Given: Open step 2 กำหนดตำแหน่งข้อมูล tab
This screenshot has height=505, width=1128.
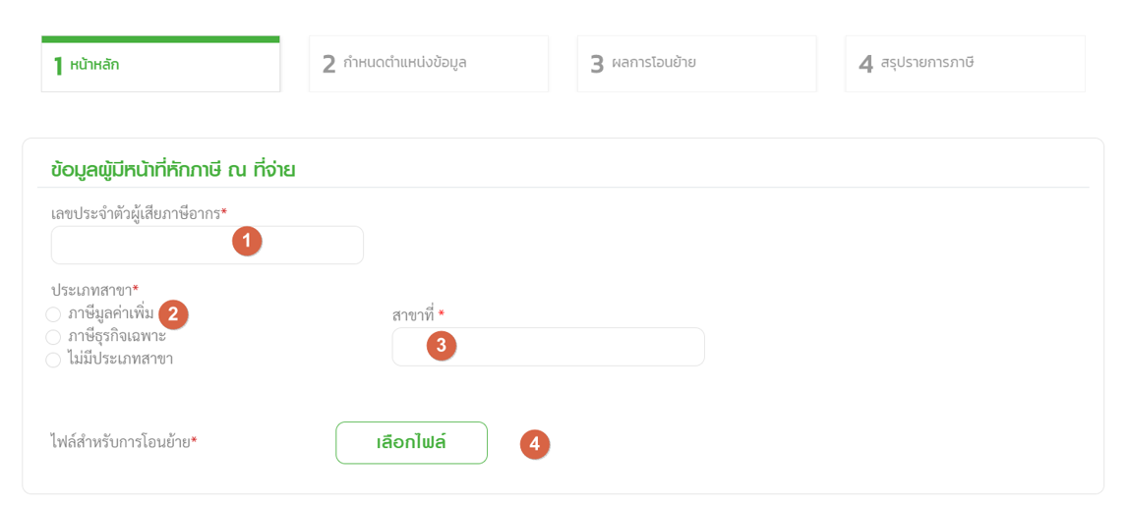Looking at the screenshot, I should click(429, 64).
